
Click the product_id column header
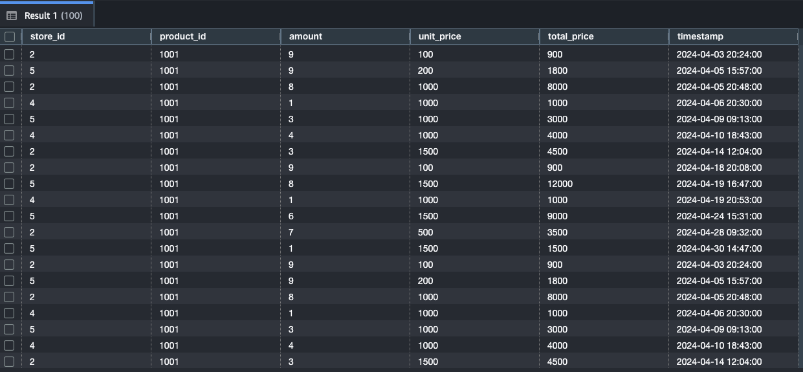[182, 37]
